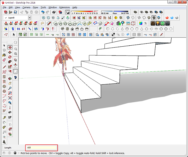Click the LVL level tool icon

(128, 23)
